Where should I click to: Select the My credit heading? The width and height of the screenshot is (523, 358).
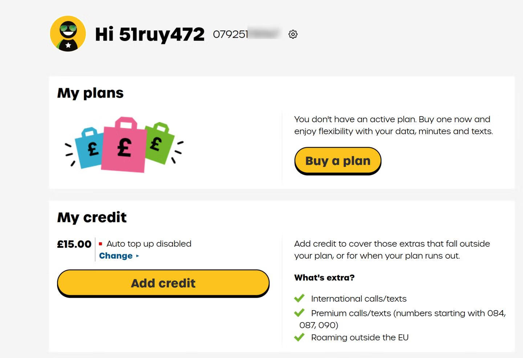92,217
